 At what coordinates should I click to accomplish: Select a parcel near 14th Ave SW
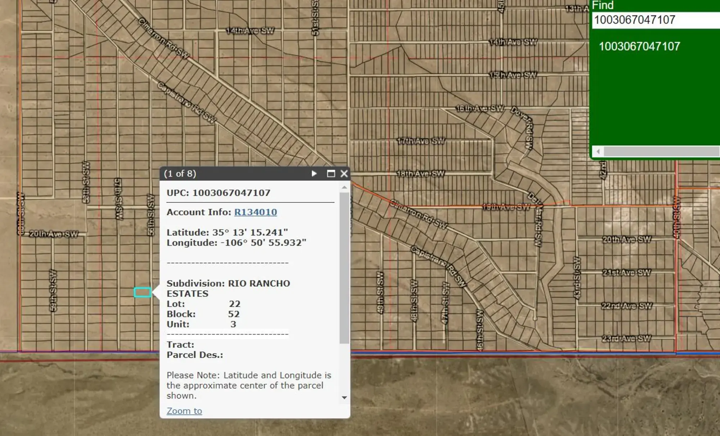pos(252,47)
